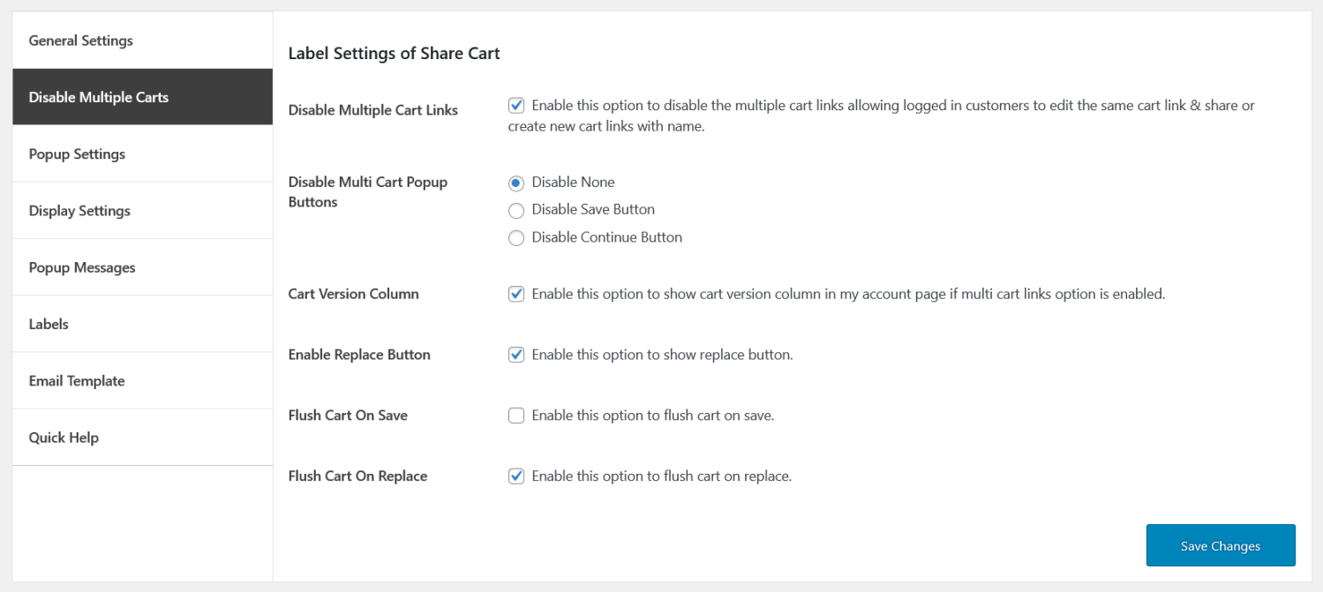Screen dimensions: 1323x592
Task: Select the Disable Continue Button option
Action: click(x=516, y=237)
